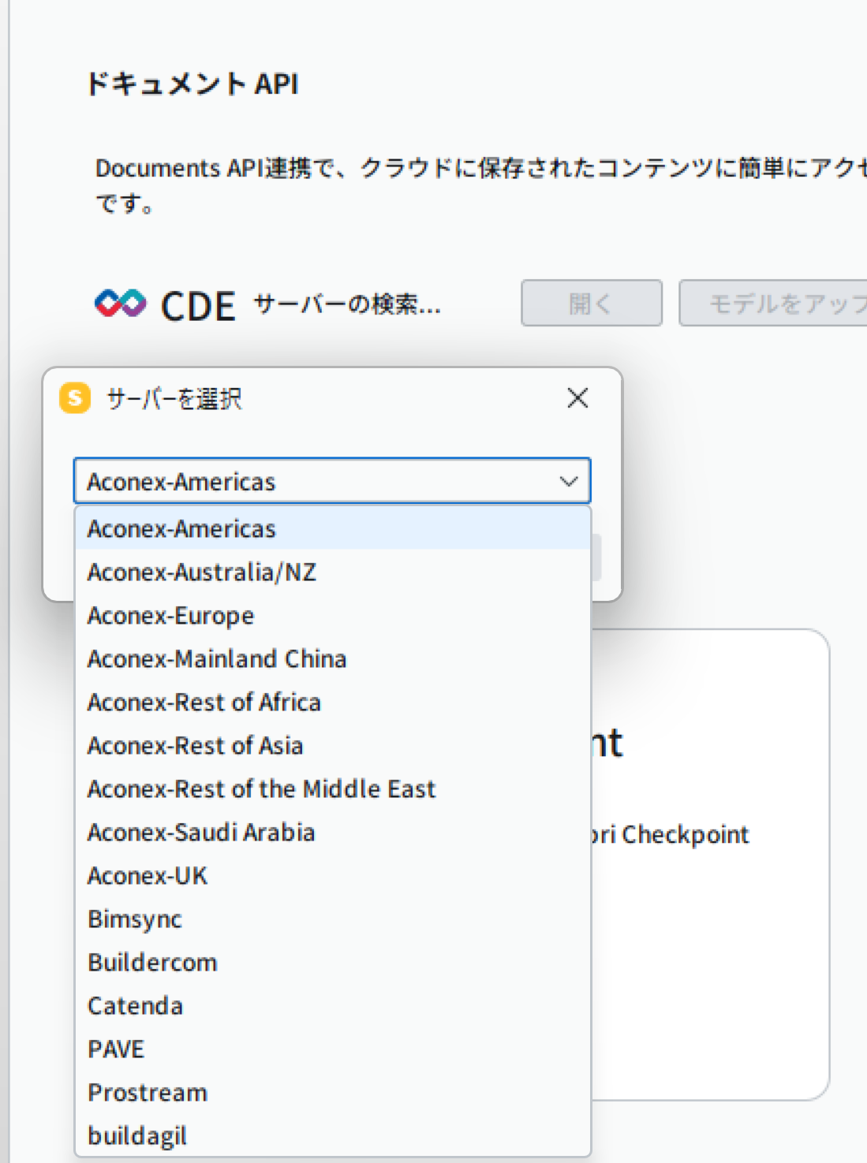Click the CDE infinity logo icon

(121, 304)
